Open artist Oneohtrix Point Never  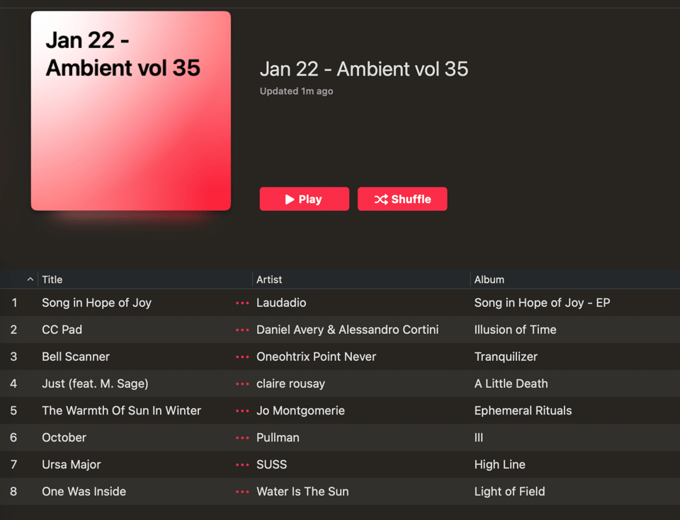point(316,357)
